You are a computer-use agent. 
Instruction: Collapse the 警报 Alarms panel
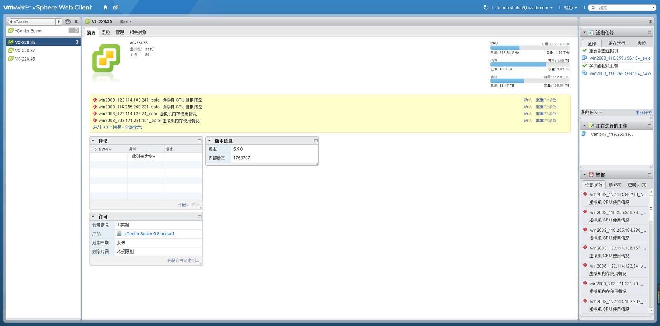coord(585,175)
